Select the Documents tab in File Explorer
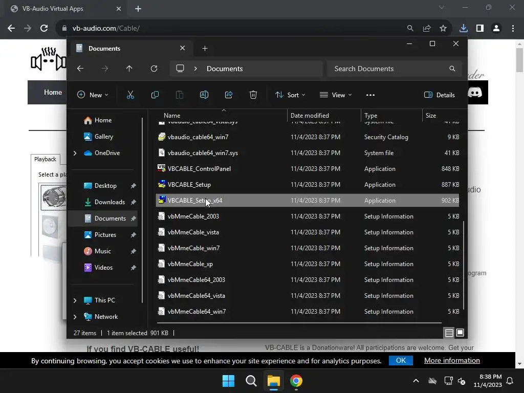 pos(130,49)
